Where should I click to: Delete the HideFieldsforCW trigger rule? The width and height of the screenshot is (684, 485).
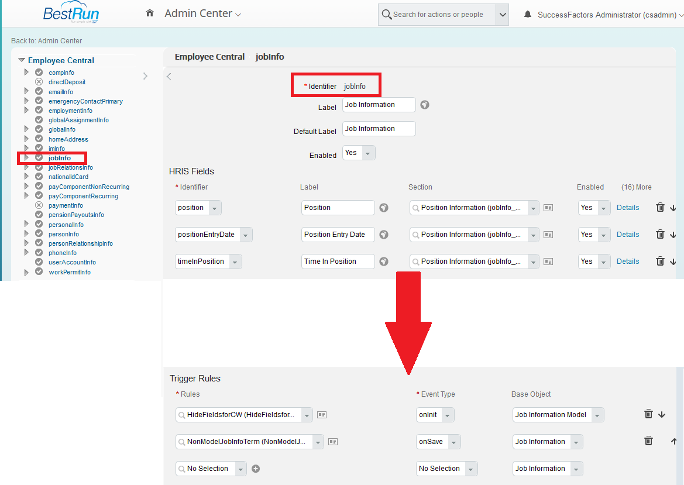click(x=648, y=414)
